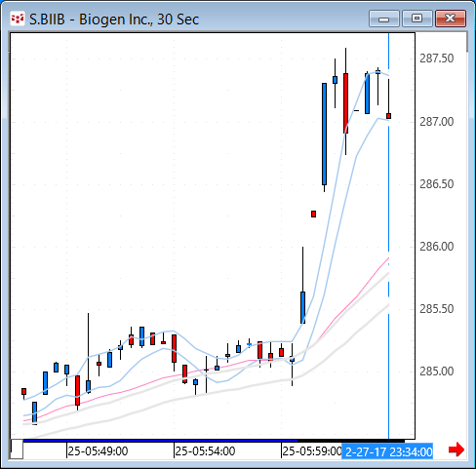Screen dimensions: 476x469
Task: Click the 25-05:54:00 time axis label
Action: (205, 451)
